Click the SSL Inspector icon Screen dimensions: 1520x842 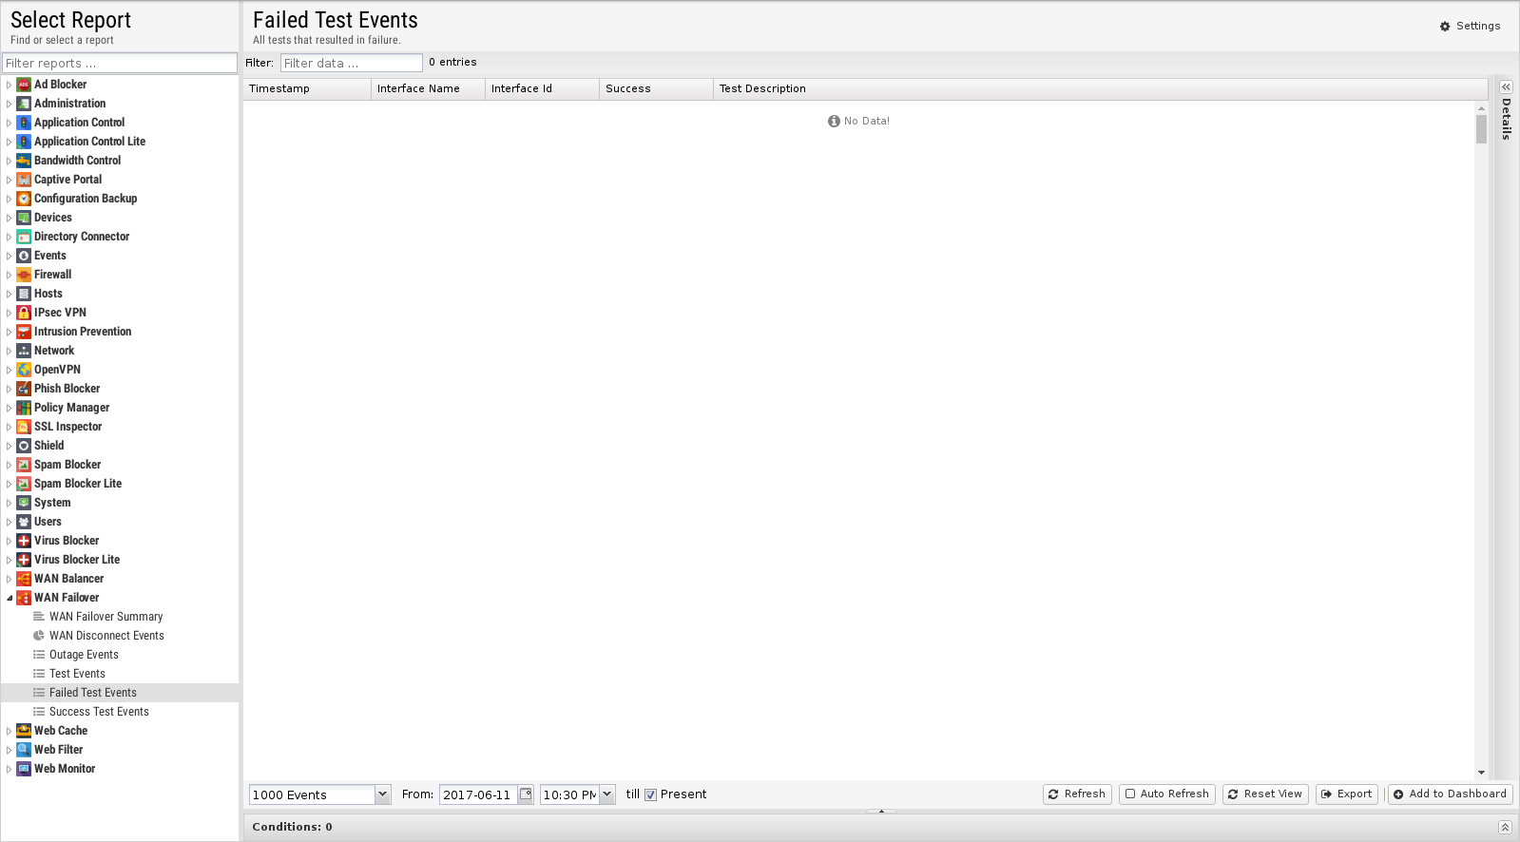pos(24,427)
